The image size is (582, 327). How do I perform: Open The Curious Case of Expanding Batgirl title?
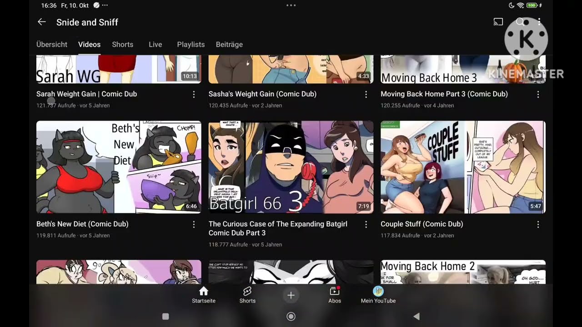point(278,228)
